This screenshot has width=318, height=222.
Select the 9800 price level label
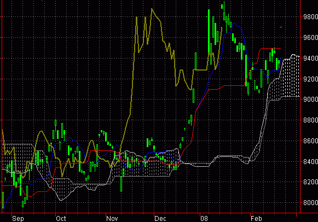[310, 16]
